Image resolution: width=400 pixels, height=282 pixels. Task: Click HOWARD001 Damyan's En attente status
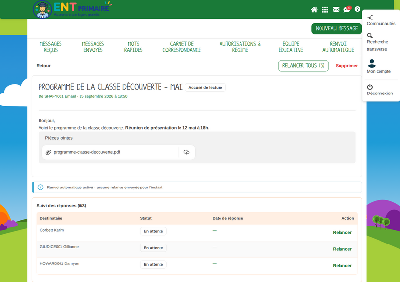point(153,264)
